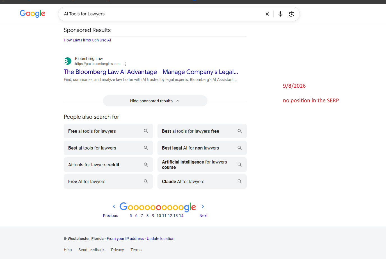
Task: Click Update location link
Action: pos(161,239)
